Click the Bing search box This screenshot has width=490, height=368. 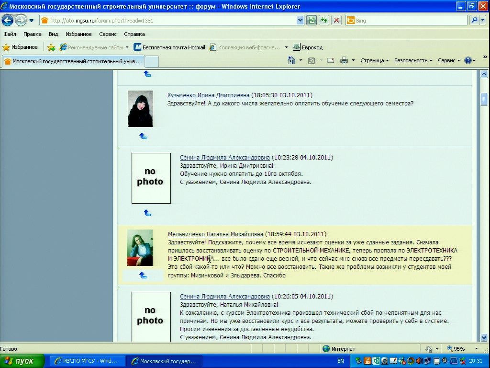click(406, 21)
